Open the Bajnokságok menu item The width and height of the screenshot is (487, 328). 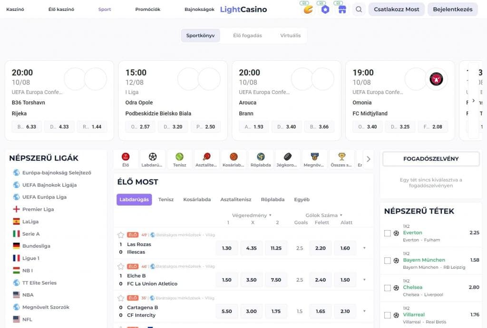click(x=199, y=9)
